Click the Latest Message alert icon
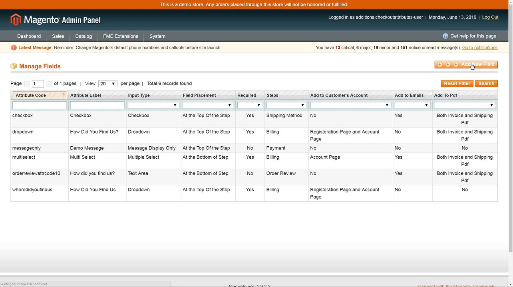This screenshot has width=513, height=287. [x=14, y=47]
